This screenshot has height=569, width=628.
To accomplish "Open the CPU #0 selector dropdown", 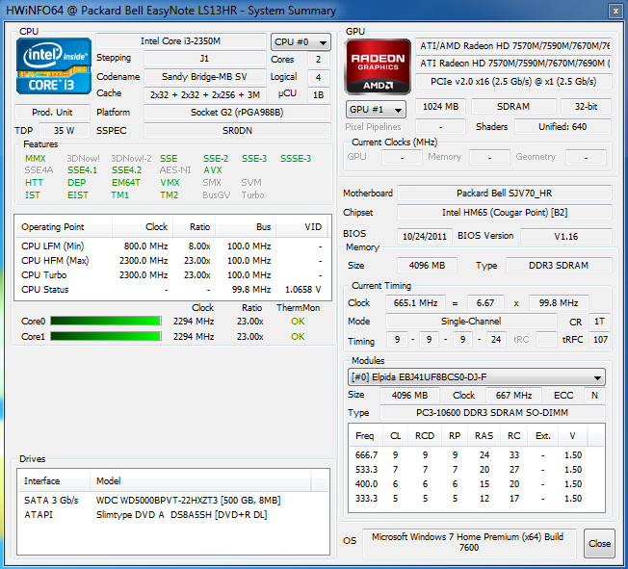I will click(x=301, y=42).
